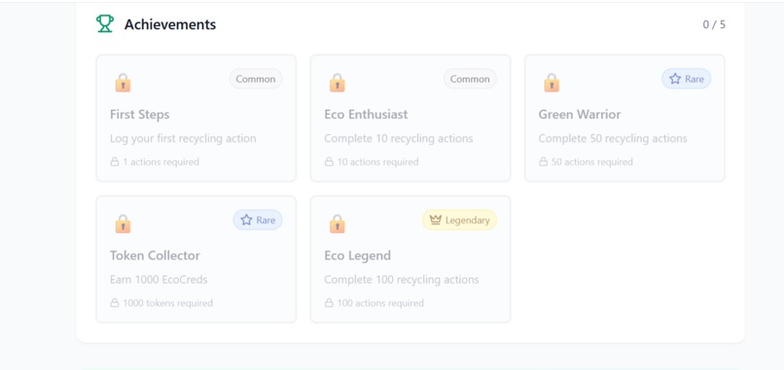Click the '1 actions required' text
Image resolution: width=784 pixels, height=370 pixels.
pyautogui.click(x=161, y=162)
